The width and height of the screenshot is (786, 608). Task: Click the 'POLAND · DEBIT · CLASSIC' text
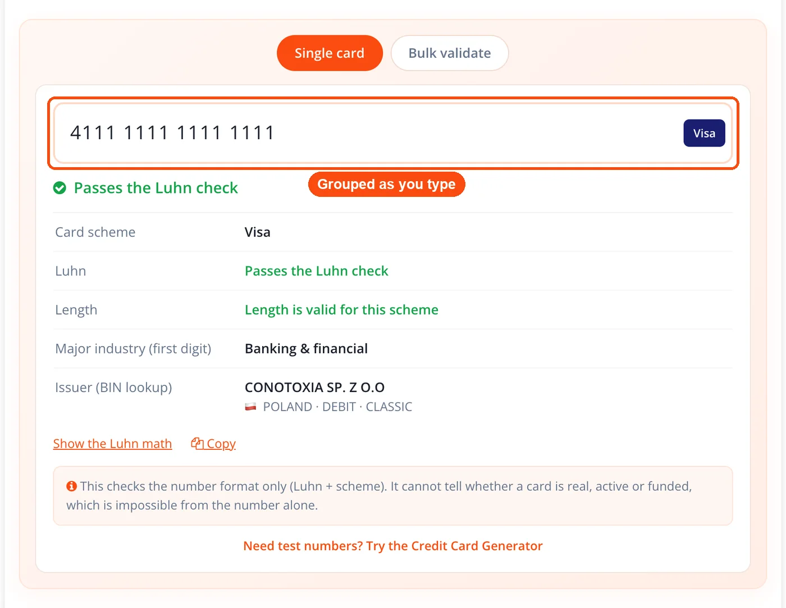point(337,407)
